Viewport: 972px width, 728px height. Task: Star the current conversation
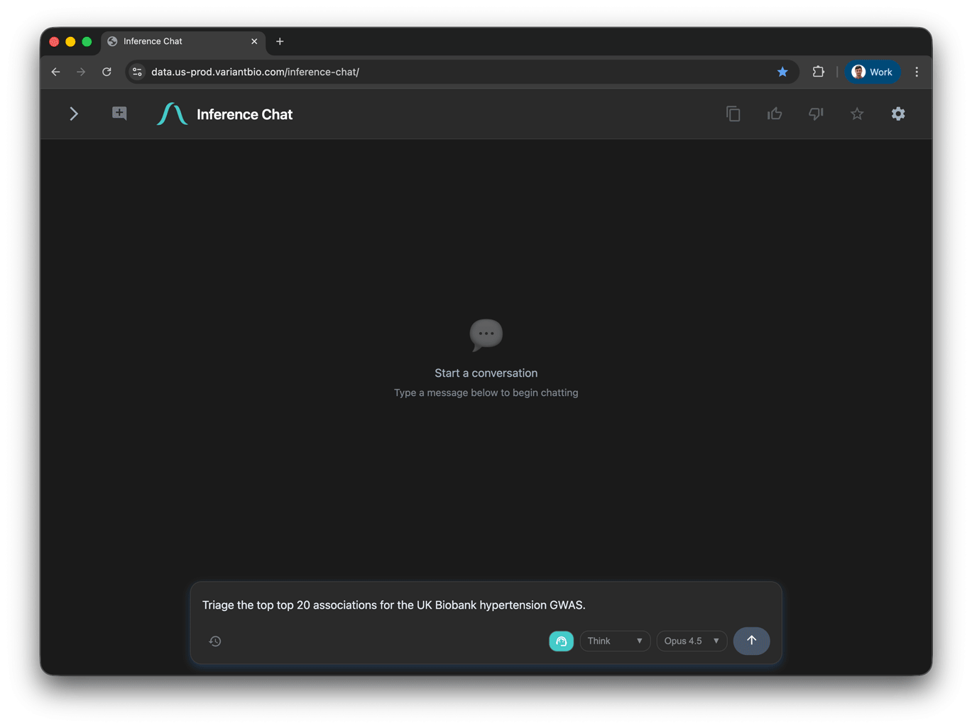pyautogui.click(x=856, y=114)
